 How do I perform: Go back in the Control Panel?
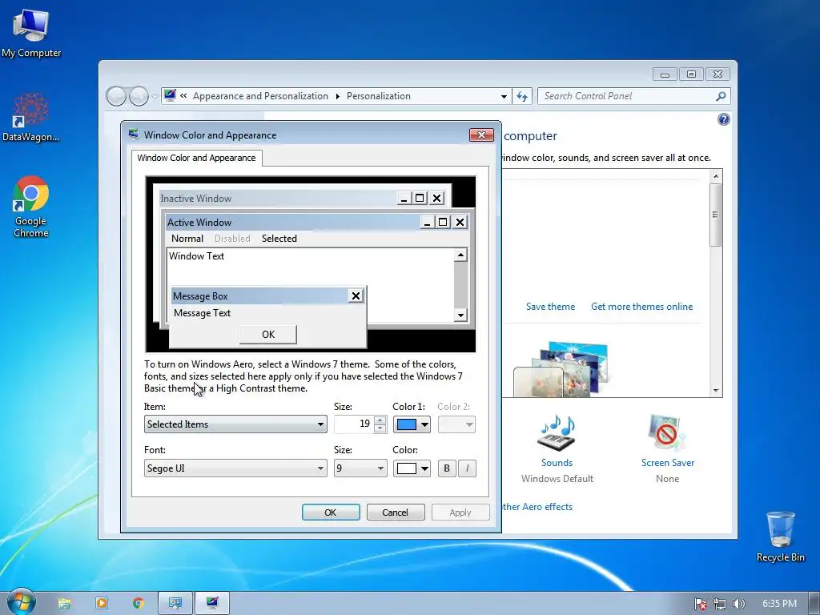coord(116,96)
